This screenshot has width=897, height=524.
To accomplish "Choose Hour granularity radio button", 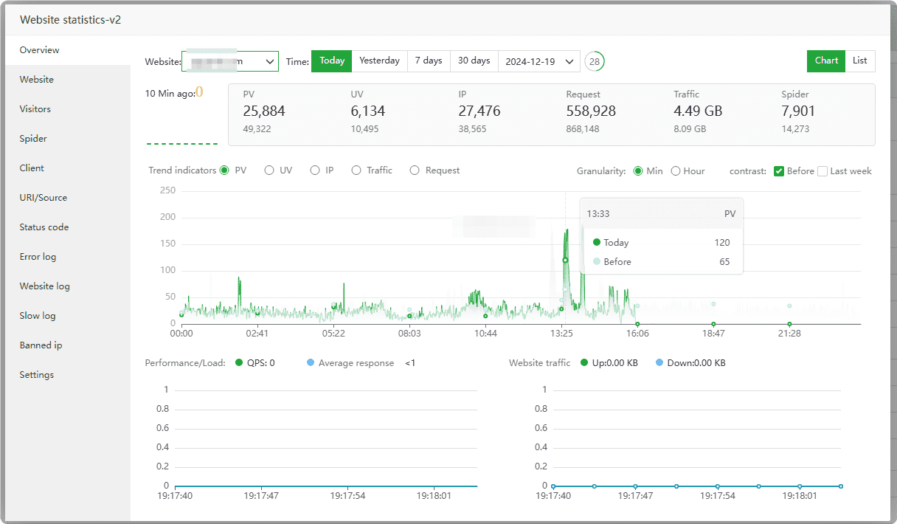I will pos(676,171).
